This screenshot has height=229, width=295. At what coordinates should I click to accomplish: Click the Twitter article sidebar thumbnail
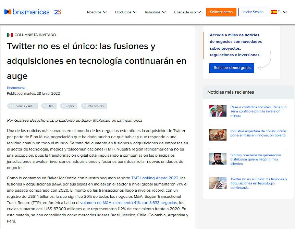pos(218,183)
